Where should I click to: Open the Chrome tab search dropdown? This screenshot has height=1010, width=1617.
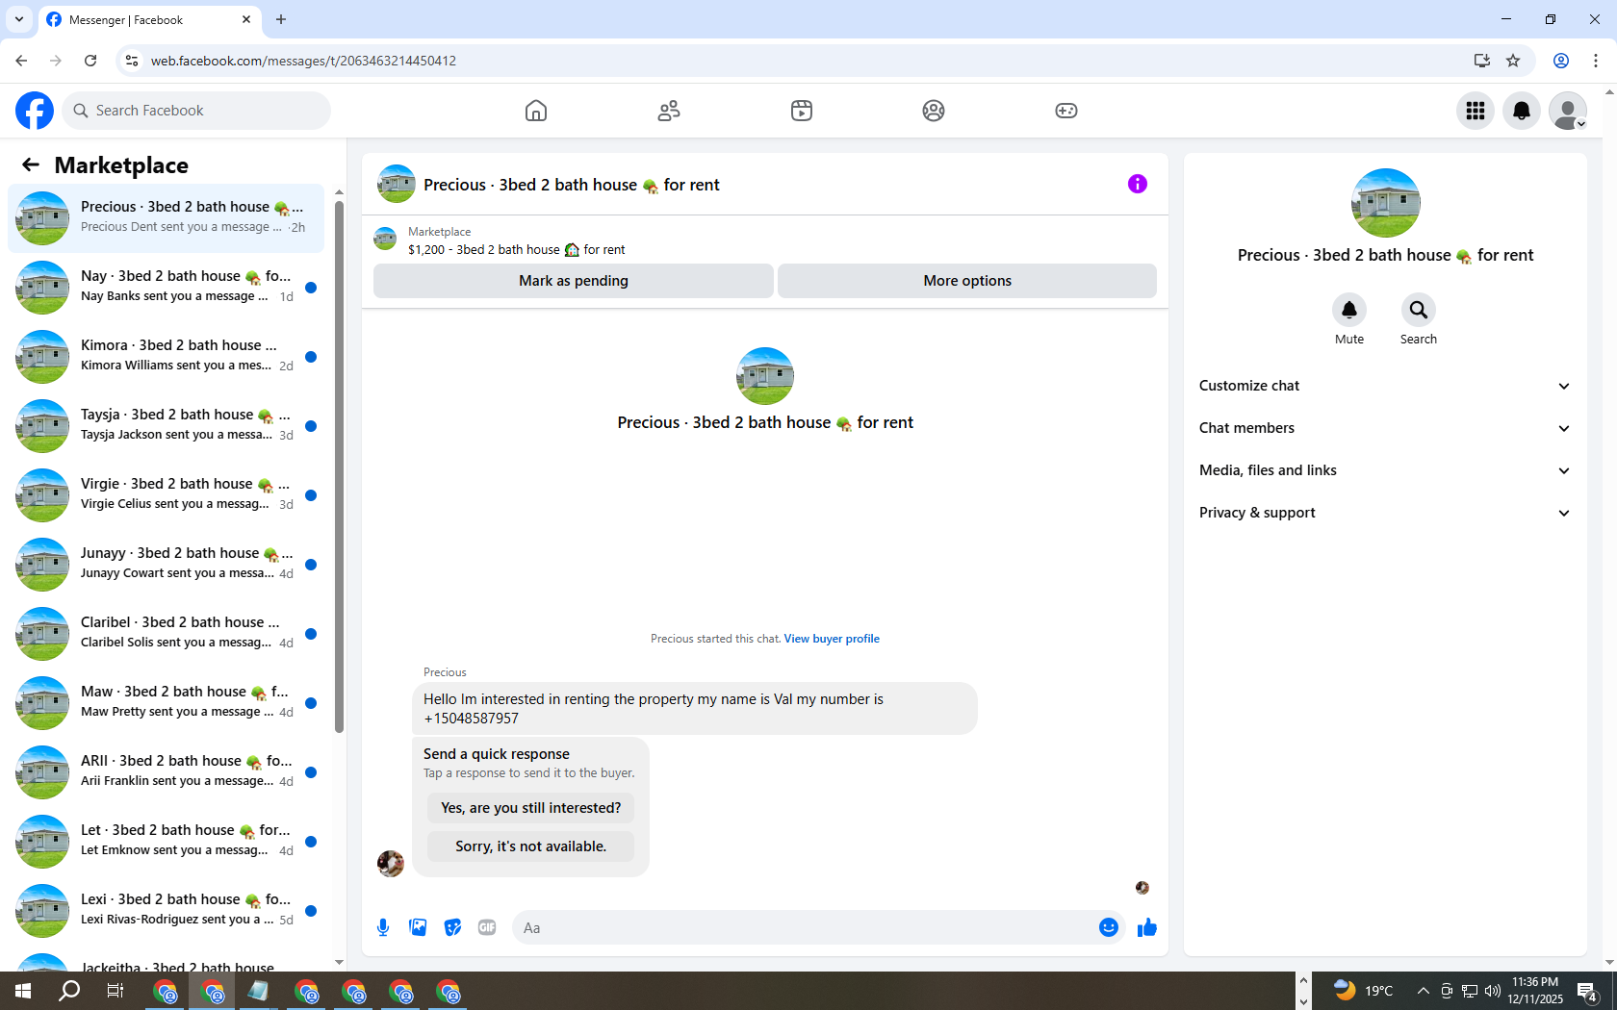click(19, 19)
